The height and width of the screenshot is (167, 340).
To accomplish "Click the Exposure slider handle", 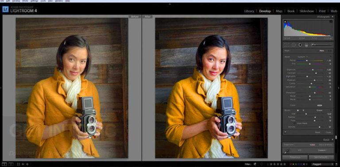I will pos(313,70).
